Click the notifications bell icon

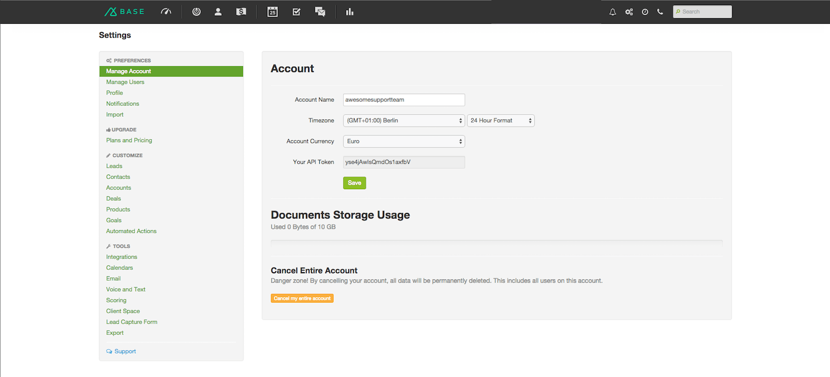point(613,12)
